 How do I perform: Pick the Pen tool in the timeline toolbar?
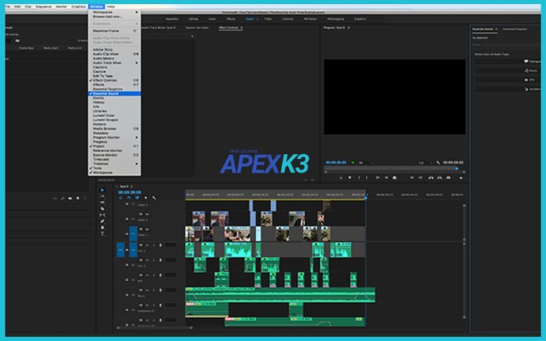[102, 221]
